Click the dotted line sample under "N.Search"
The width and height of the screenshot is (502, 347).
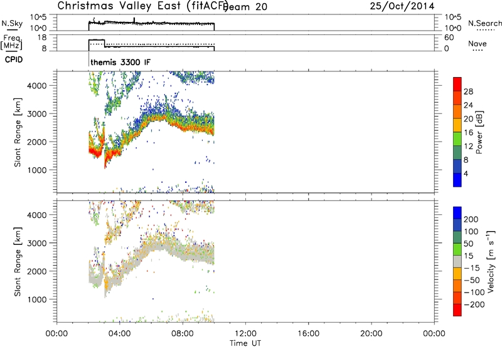tap(486, 30)
